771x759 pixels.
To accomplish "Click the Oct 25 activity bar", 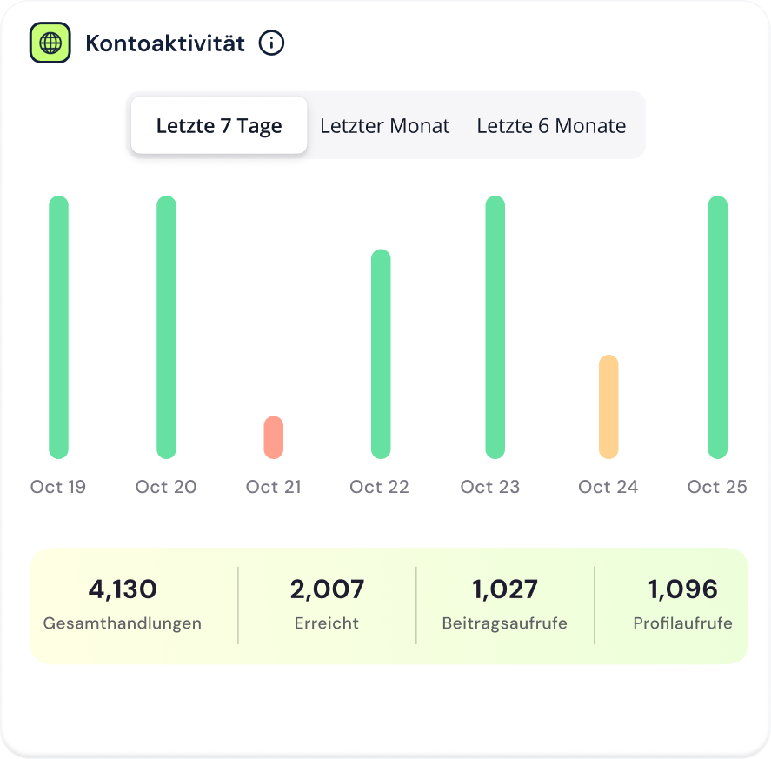I will tap(717, 327).
